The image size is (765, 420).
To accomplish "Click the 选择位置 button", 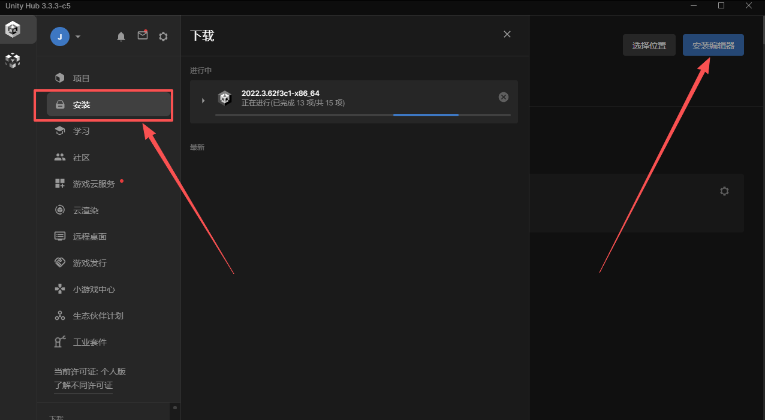I will (649, 46).
